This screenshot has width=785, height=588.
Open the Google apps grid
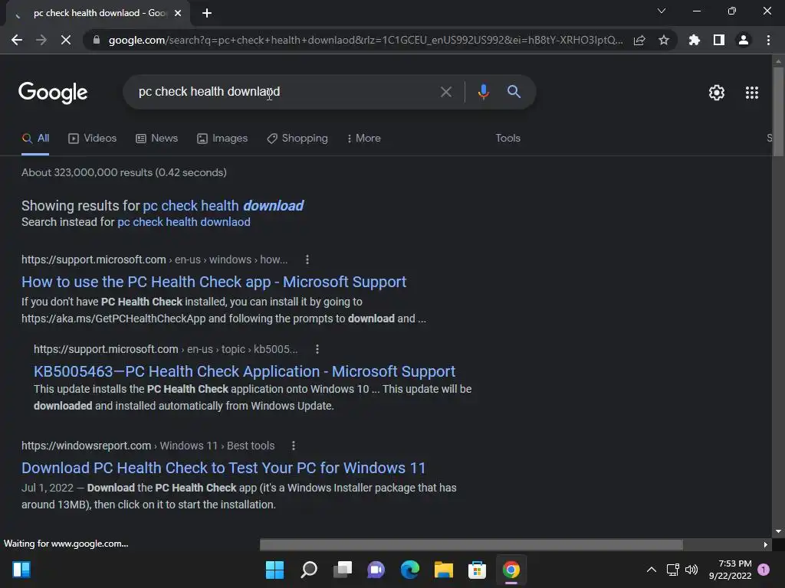(752, 93)
